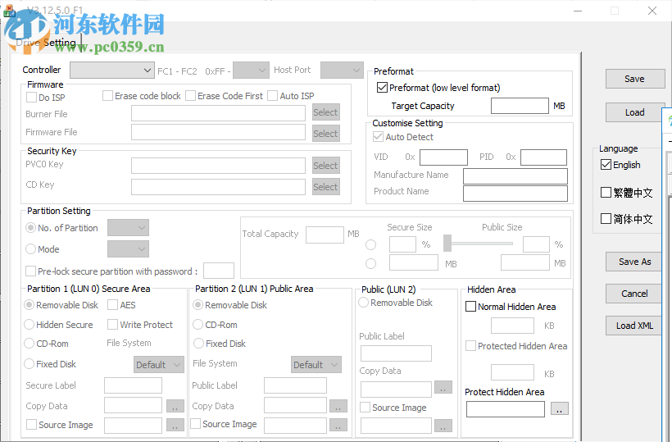Click browse button for Partition 1 Copy Data
Image resolution: width=672 pixels, height=442 pixels.
pos(175,406)
